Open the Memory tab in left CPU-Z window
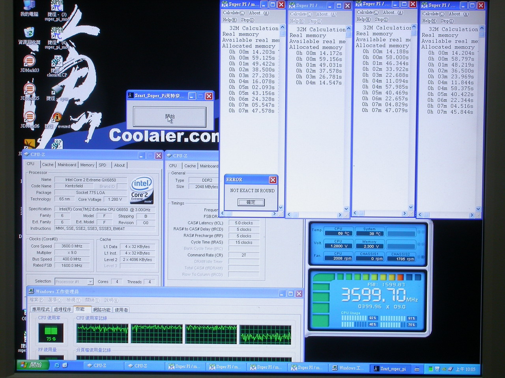 [87, 165]
